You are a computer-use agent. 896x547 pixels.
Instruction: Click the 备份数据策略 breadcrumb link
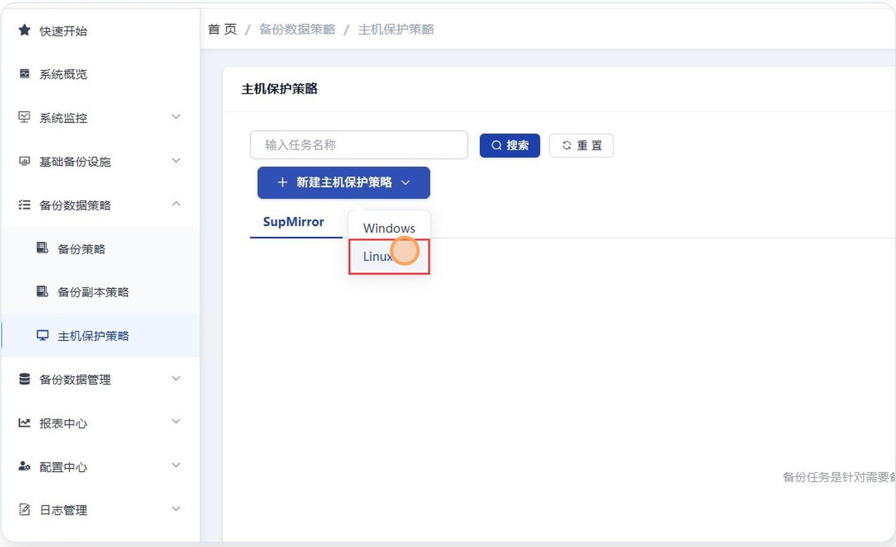(297, 29)
